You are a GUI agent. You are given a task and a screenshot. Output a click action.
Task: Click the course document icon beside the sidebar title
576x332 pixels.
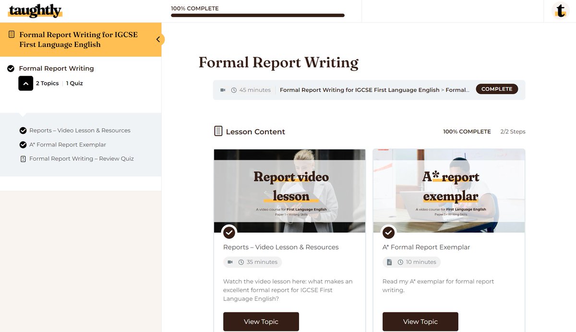(11, 34)
